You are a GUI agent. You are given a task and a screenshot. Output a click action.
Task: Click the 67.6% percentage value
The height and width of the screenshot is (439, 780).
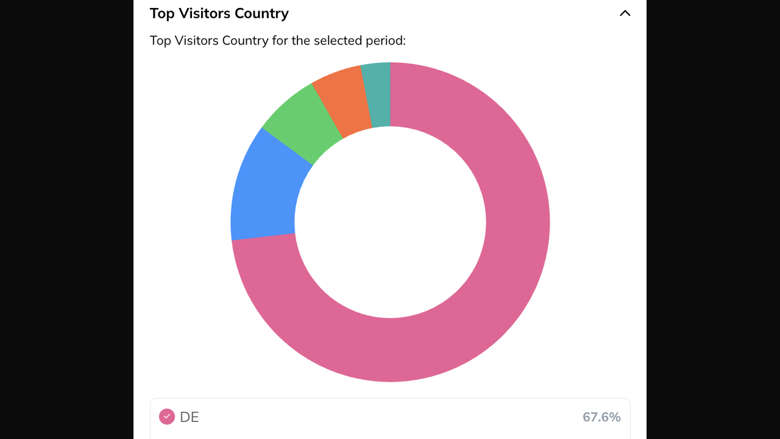(601, 416)
